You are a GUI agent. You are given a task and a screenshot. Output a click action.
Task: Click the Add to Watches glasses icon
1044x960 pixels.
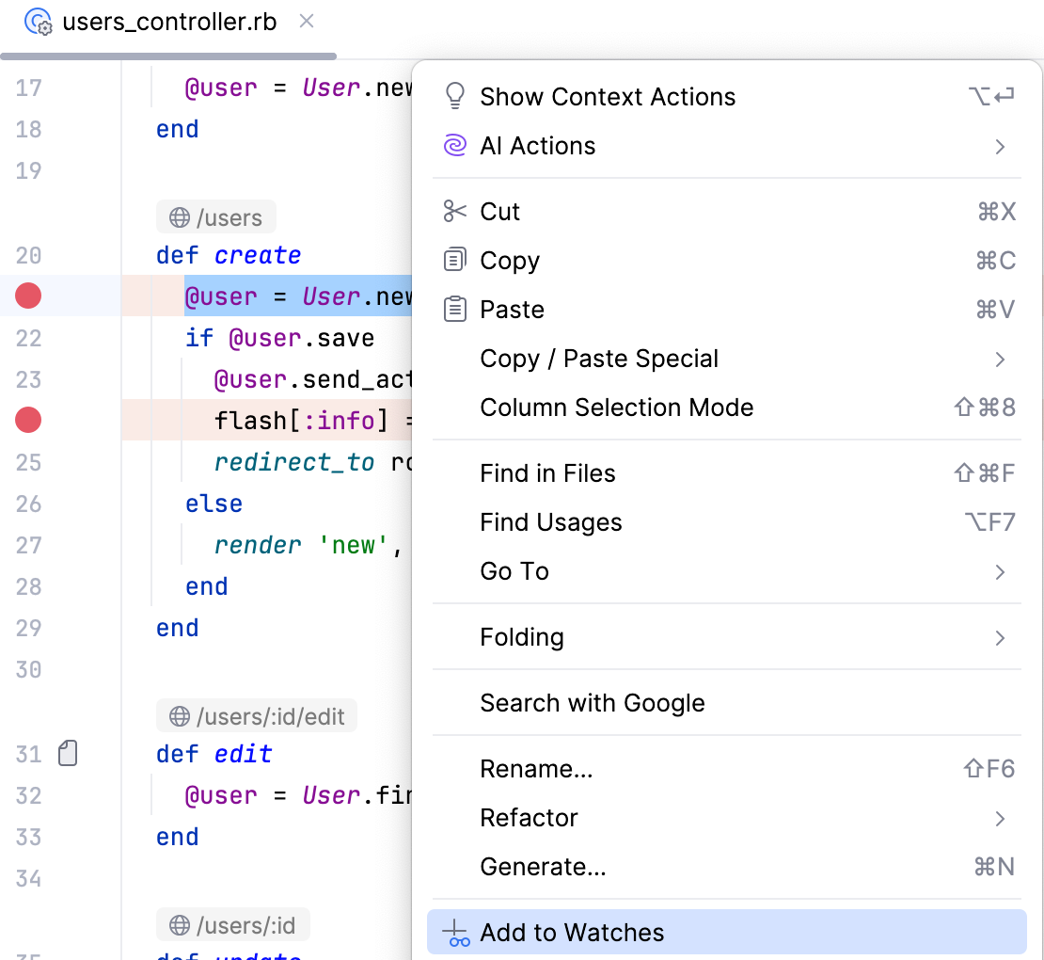point(455,933)
